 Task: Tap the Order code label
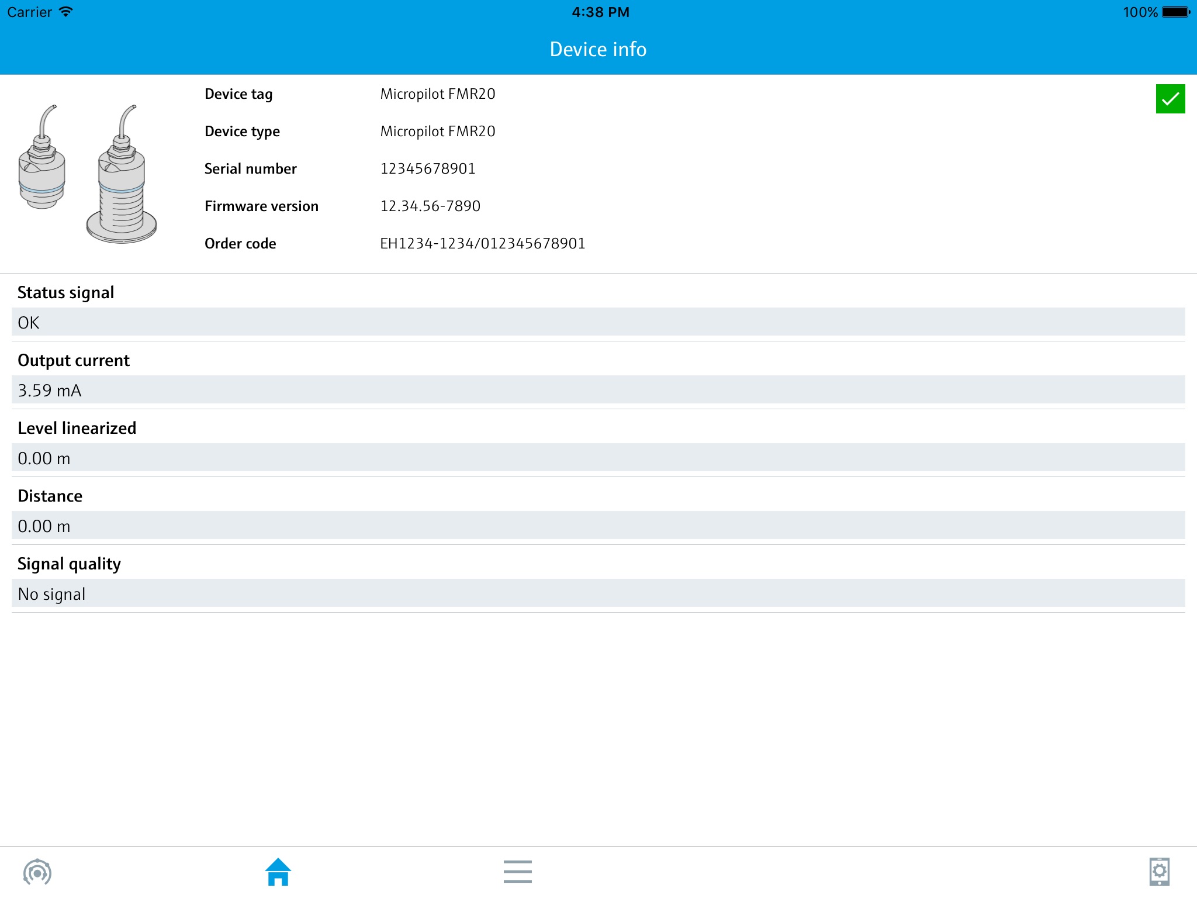tap(240, 244)
